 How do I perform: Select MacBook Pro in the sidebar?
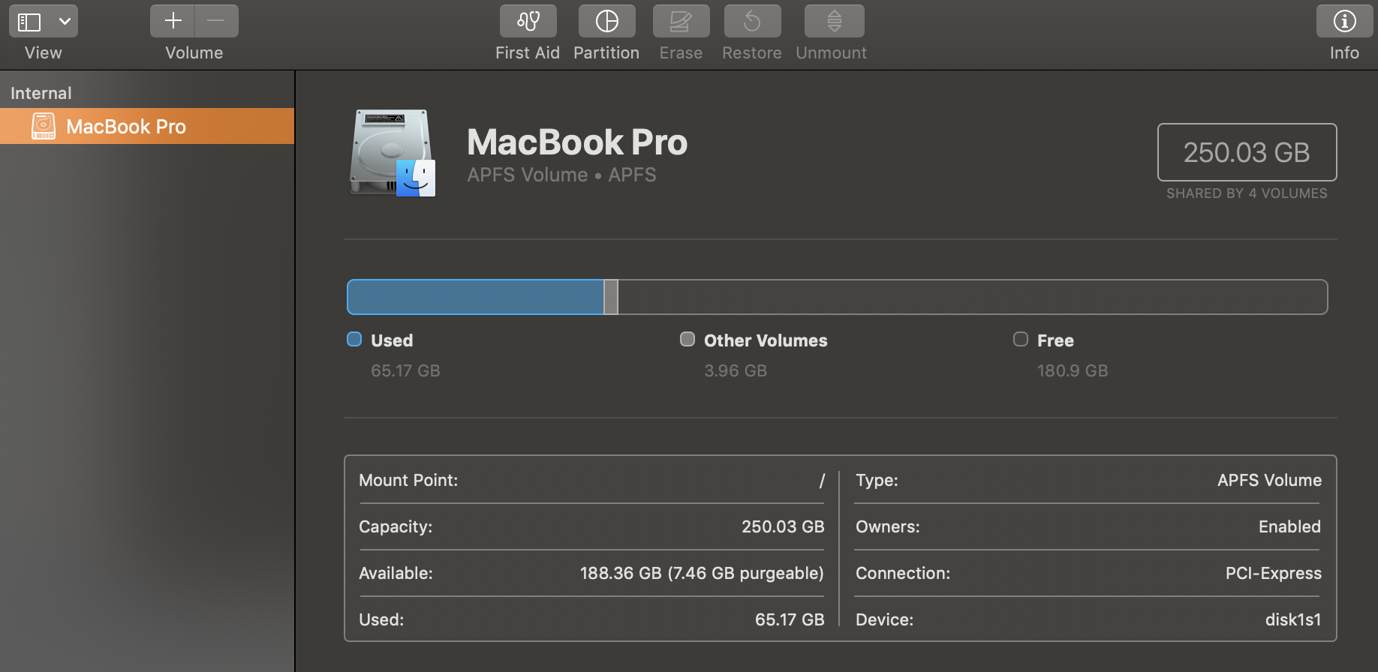tap(147, 126)
